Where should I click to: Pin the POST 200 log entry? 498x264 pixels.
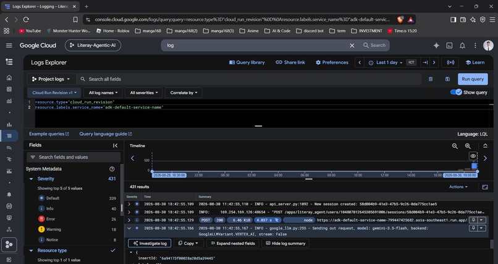pos(473,220)
